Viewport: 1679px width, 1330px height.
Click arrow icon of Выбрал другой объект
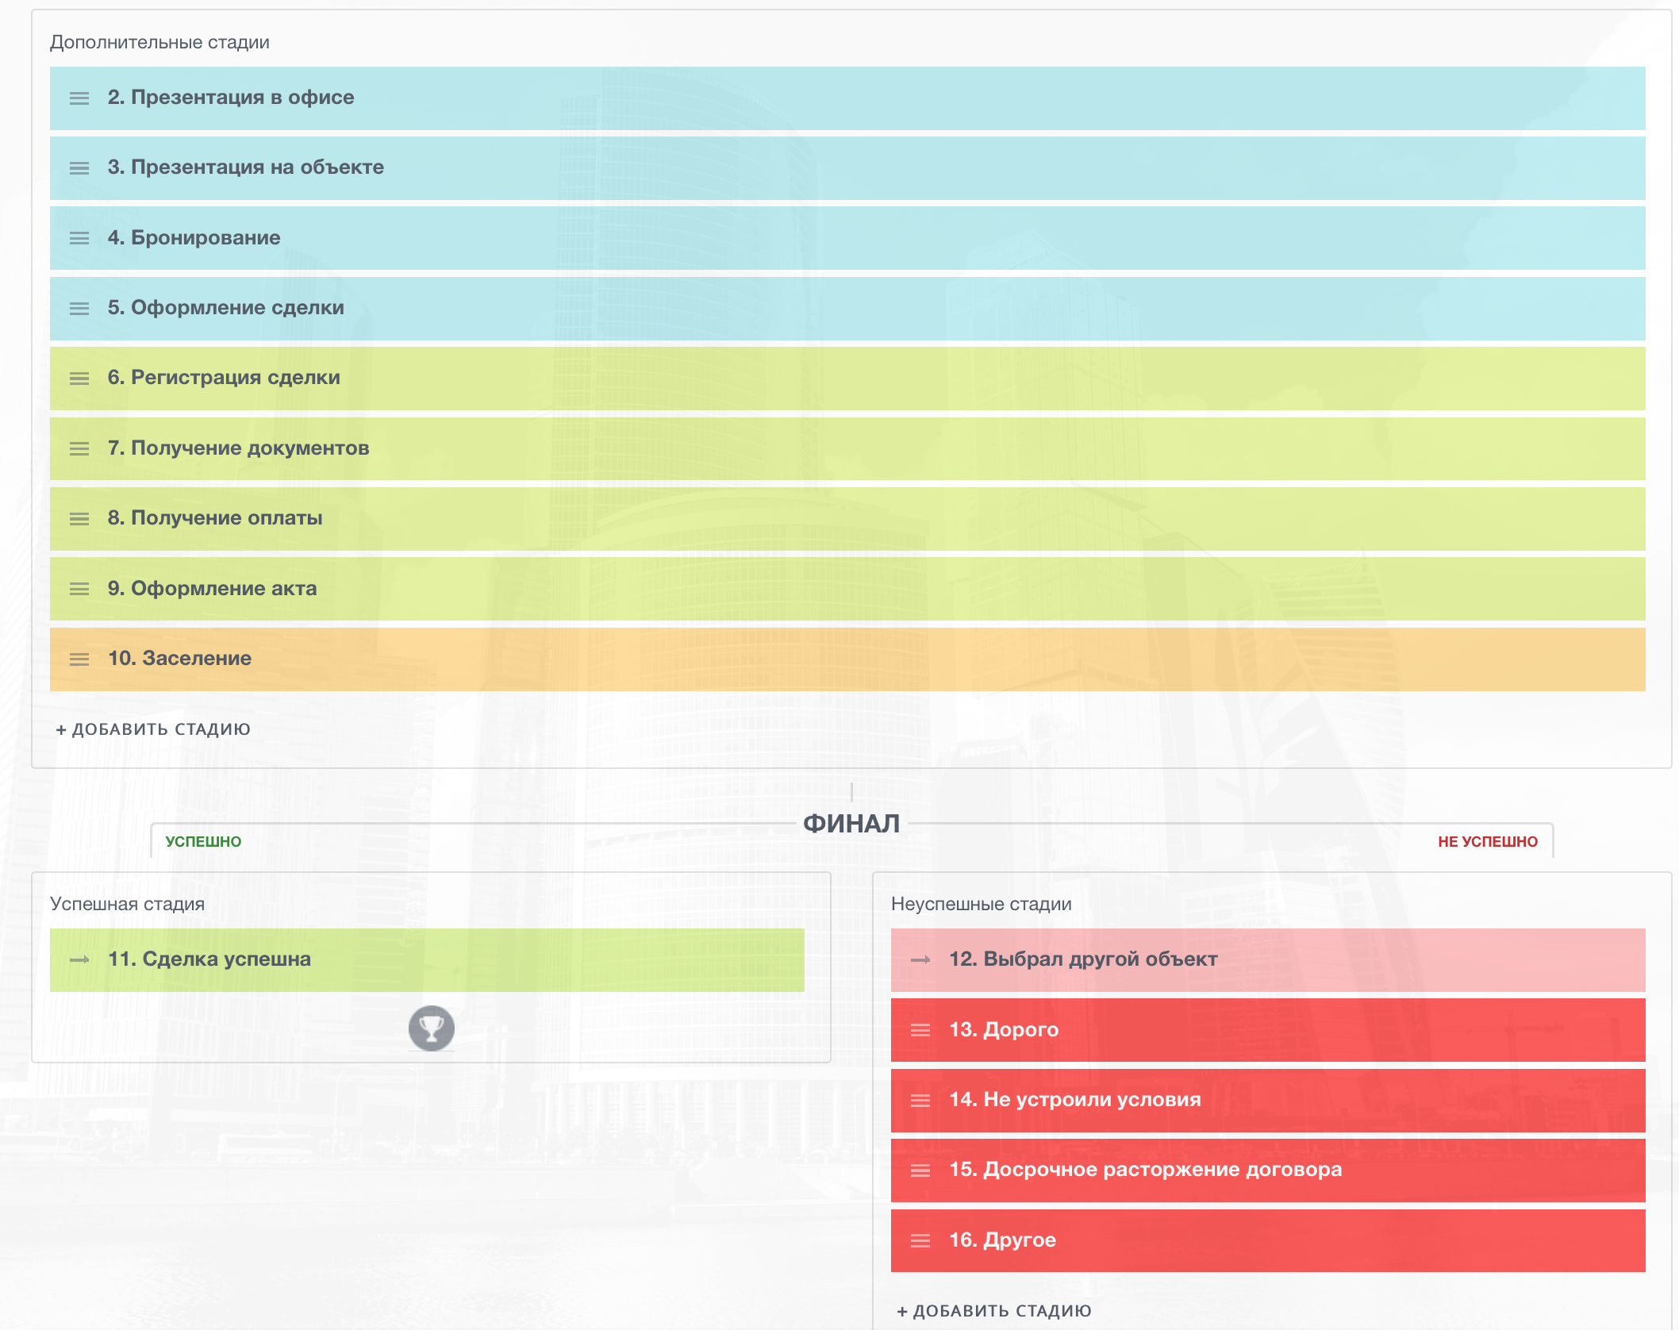[920, 960]
